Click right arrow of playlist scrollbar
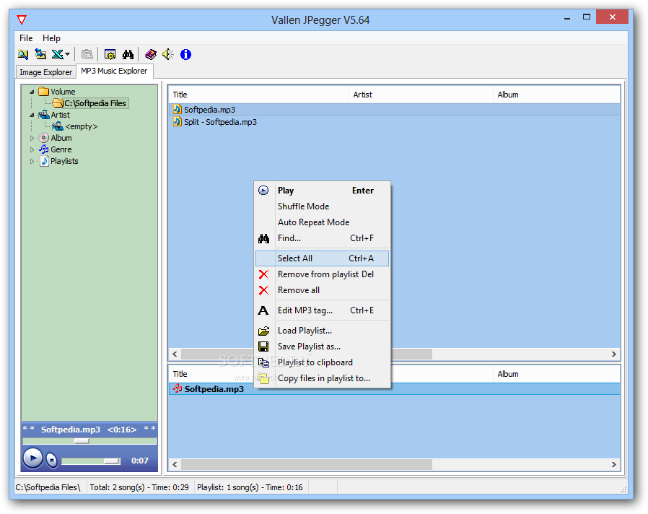 [x=613, y=465]
